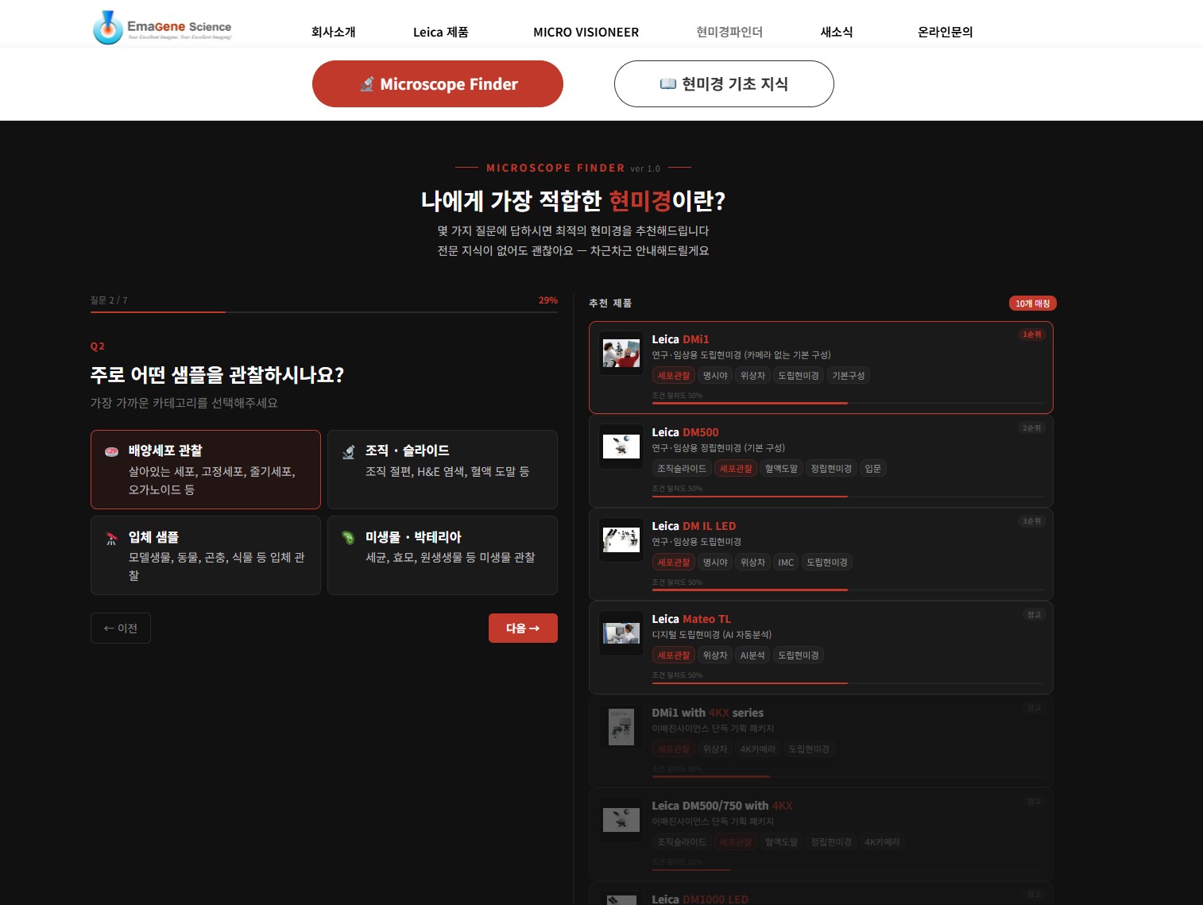The image size is (1203, 905).
Task: Click the Leica DMi1 match percentage bar
Action: [848, 404]
